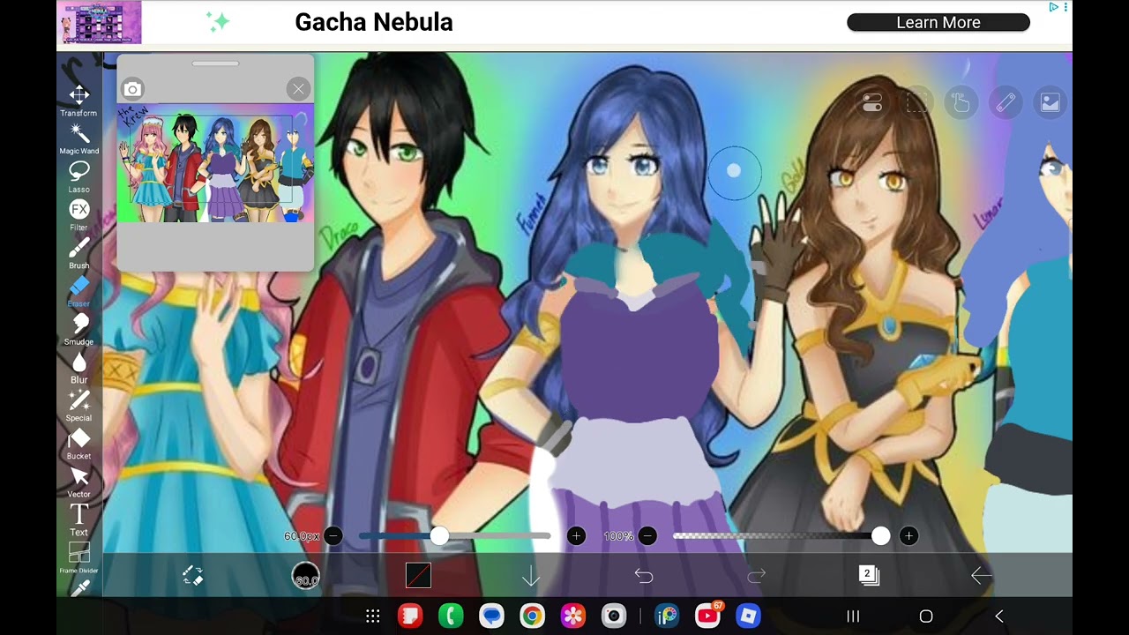Decrease opacity with minus button
Viewport: 1129px width, 635px height.
[647, 535]
